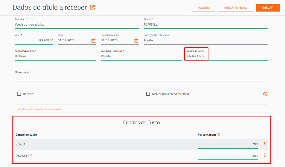Image resolution: width=285 pixels, height=167 pixels.
Task: Open the external link icon beside the title
Action: (92, 7)
